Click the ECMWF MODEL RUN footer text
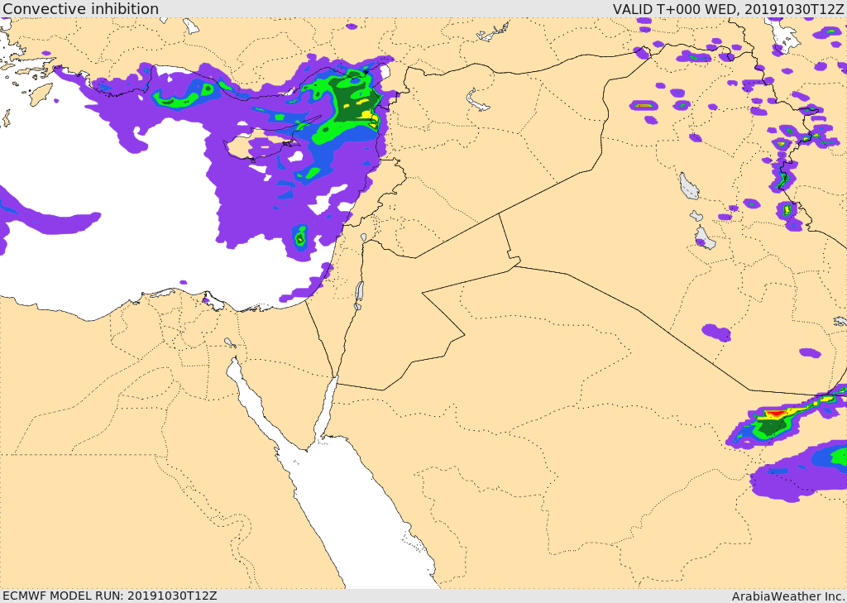Viewport: 847px width, 603px height. click(x=110, y=596)
